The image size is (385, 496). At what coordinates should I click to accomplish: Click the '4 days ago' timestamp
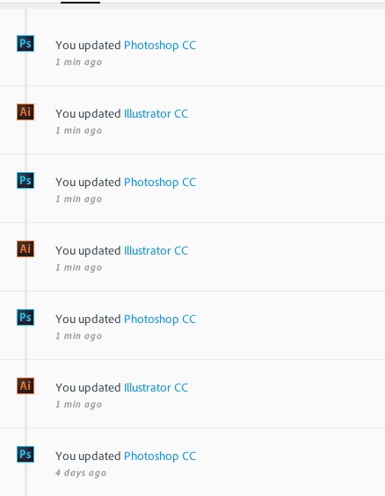pyautogui.click(x=81, y=473)
